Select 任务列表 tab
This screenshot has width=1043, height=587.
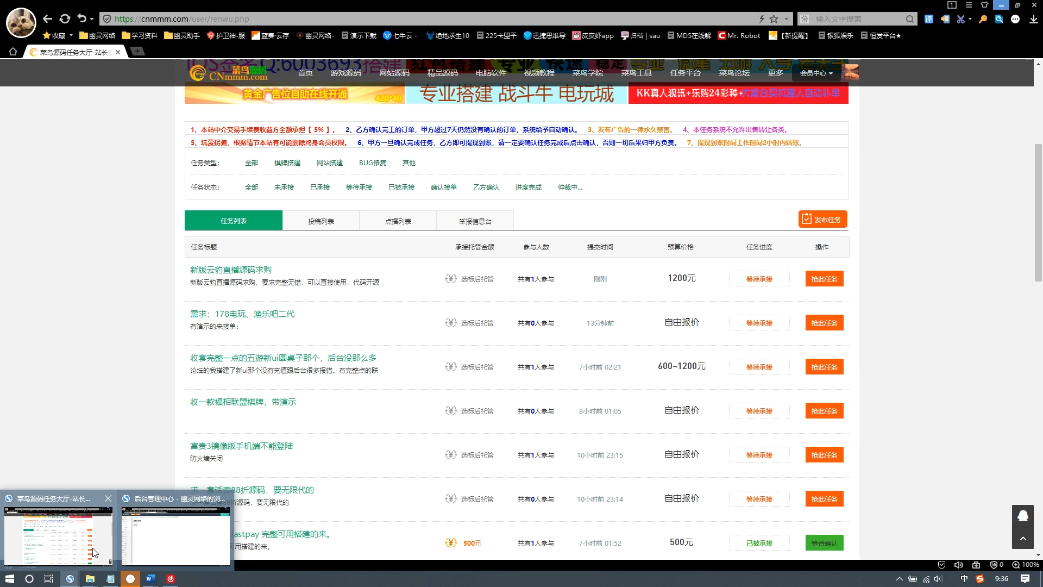234,221
